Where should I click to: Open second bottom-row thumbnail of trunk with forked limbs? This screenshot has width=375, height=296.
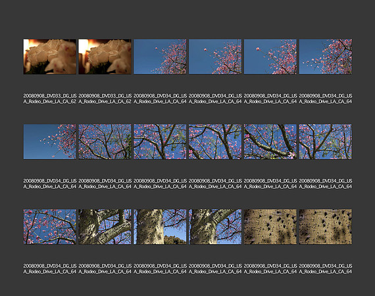coord(105,227)
